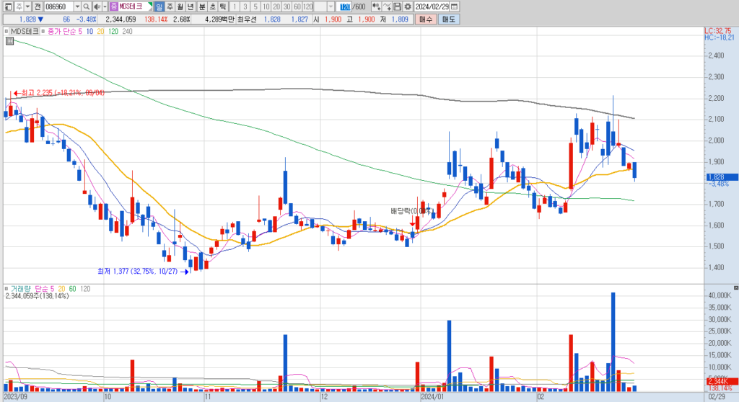
Task: Choose the 10 interval preset
Action: 266,6
